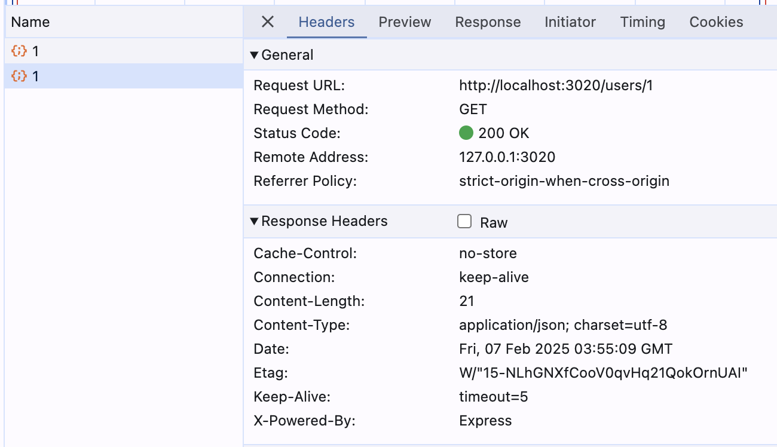Screen dimensions: 777x447
Task: Click the remote address 127.0.0.1:3020
Action: [x=507, y=157]
